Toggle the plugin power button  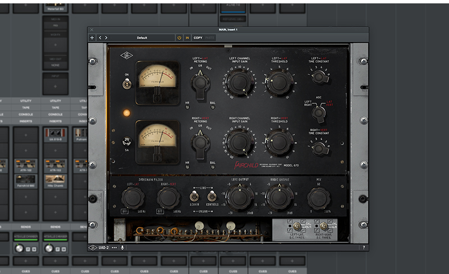[x=179, y=38]
